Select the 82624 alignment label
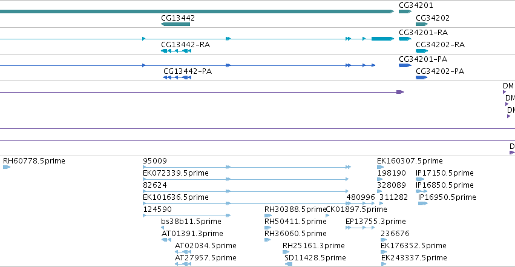This screenshot has height=267, width=515. click(155, 185)
